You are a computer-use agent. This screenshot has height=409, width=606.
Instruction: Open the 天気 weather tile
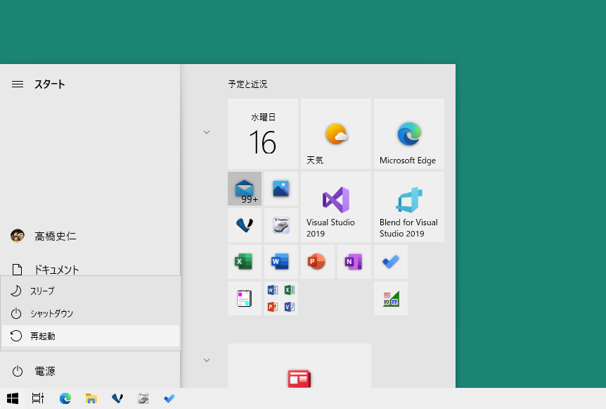click(336, 134)
